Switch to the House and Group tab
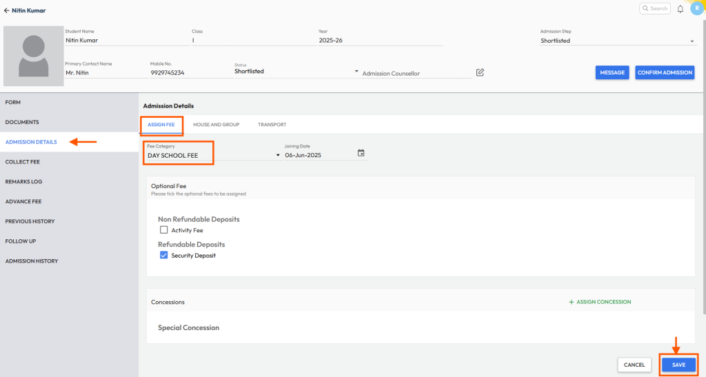Viewport: 706px width, 377px height. coord(216,125)
